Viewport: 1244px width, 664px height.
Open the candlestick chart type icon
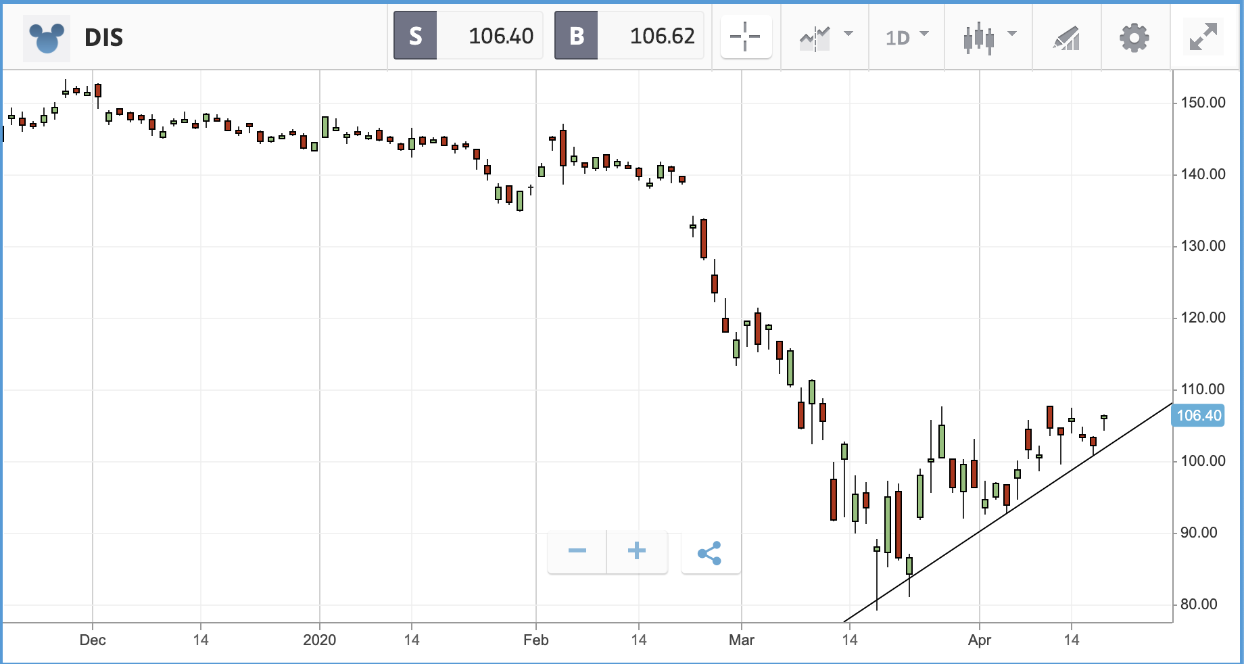pyautogui.click(x=979, y=38)
